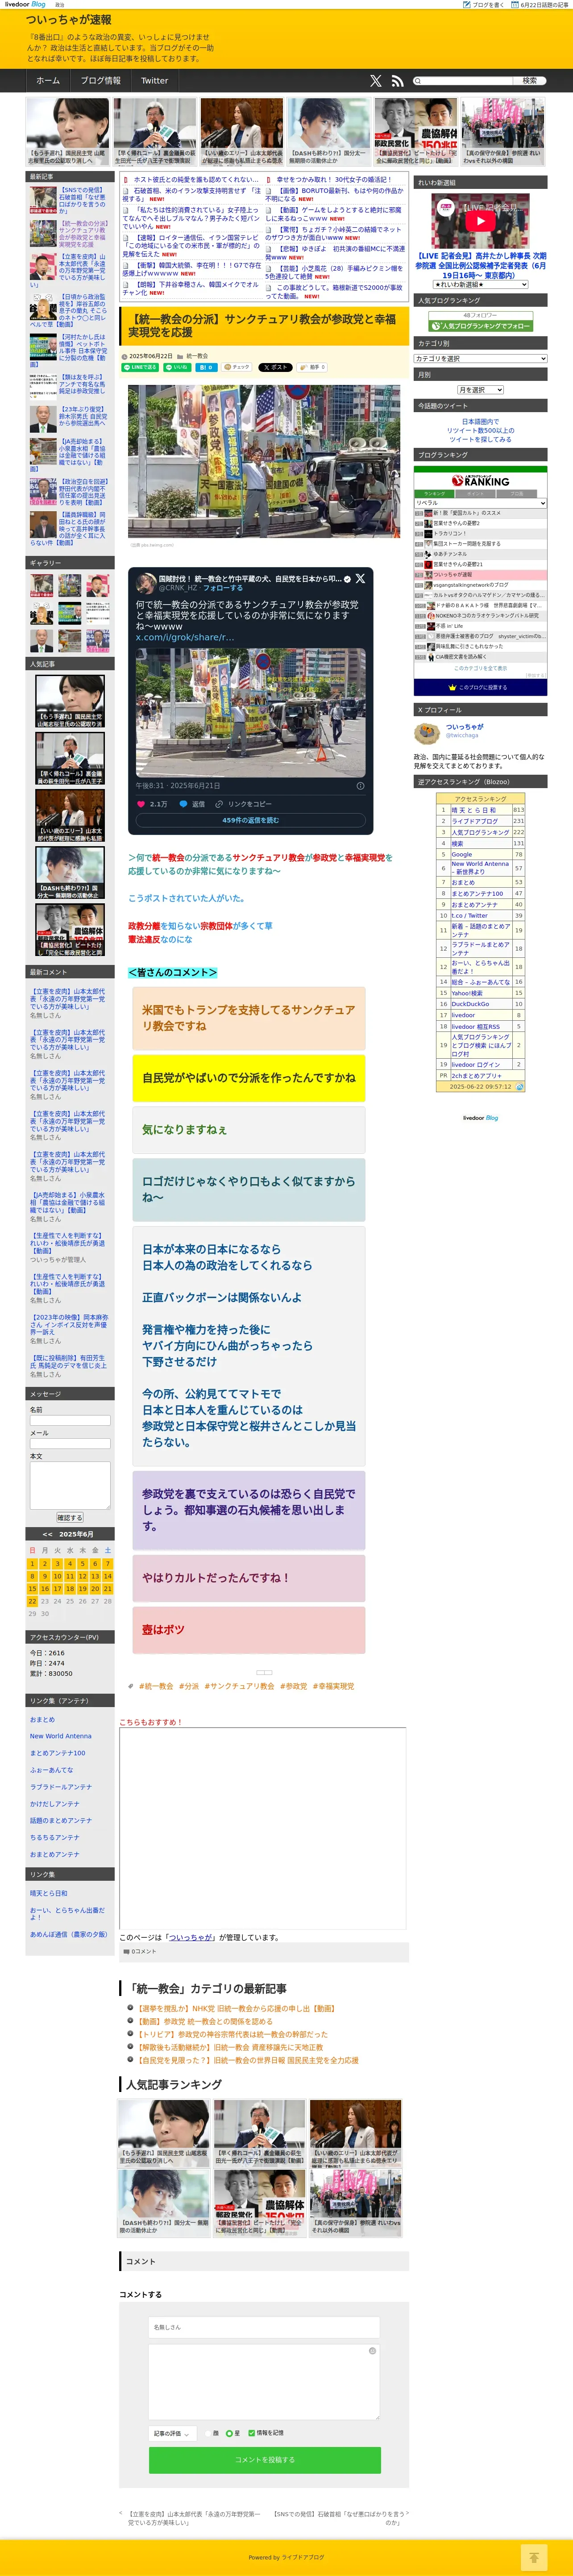
Task: Open the つぃっちゃが速報 blog title
Action: [x=69, y=20]
